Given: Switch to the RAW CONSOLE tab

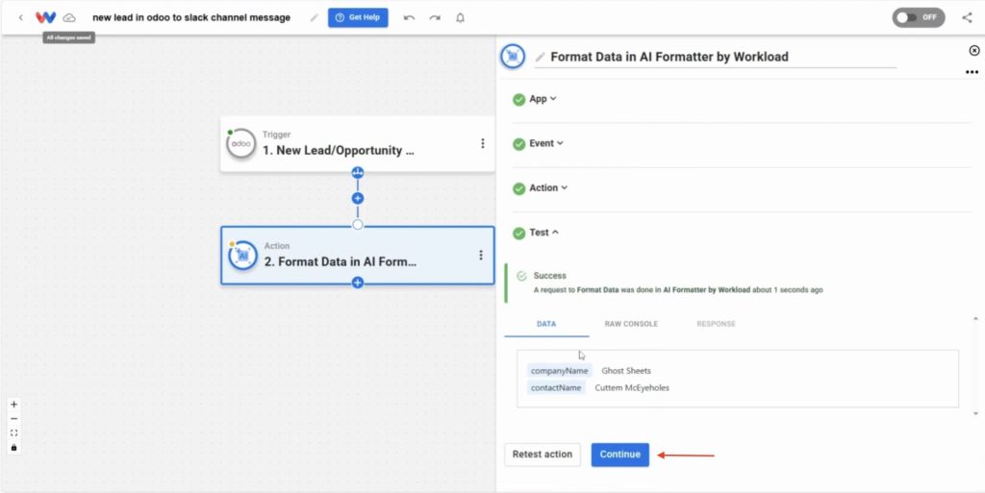Looking at the screenshot, I should [x=631, y=324].
